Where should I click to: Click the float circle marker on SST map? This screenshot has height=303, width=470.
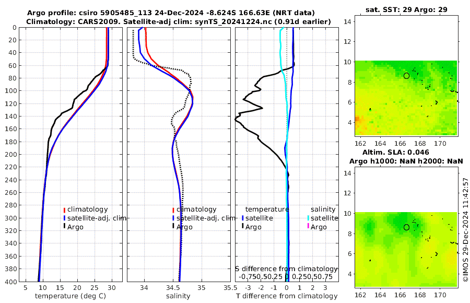[x=406, y=76]
